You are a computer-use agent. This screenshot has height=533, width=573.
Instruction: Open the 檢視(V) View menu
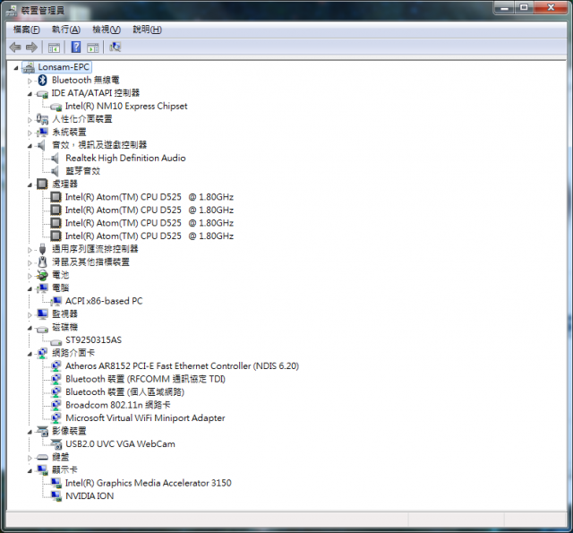pos(107,30)
